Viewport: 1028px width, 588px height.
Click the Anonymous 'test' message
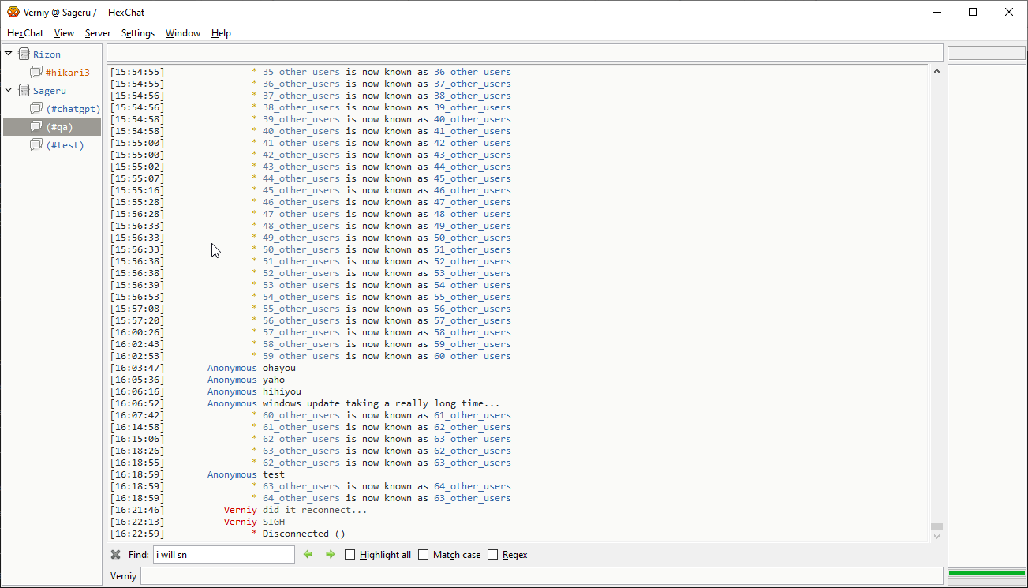[x=274, y=474]
